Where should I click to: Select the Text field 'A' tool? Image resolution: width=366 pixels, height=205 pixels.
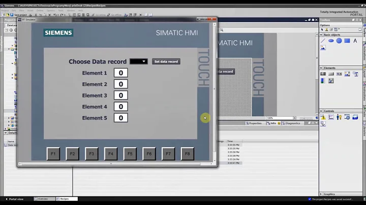tap(355, 41)
